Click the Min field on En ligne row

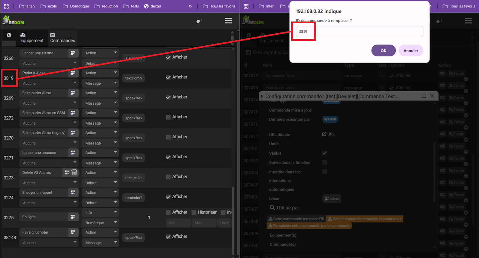(x=178, y=223)
